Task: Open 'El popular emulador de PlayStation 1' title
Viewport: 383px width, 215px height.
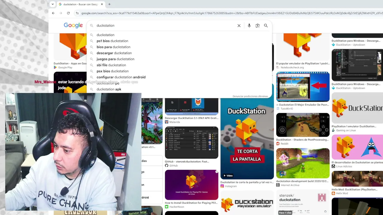Action: point(303,64)
